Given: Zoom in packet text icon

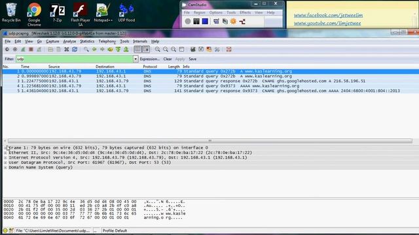Looking at the screenshot, I should [157, 50].
